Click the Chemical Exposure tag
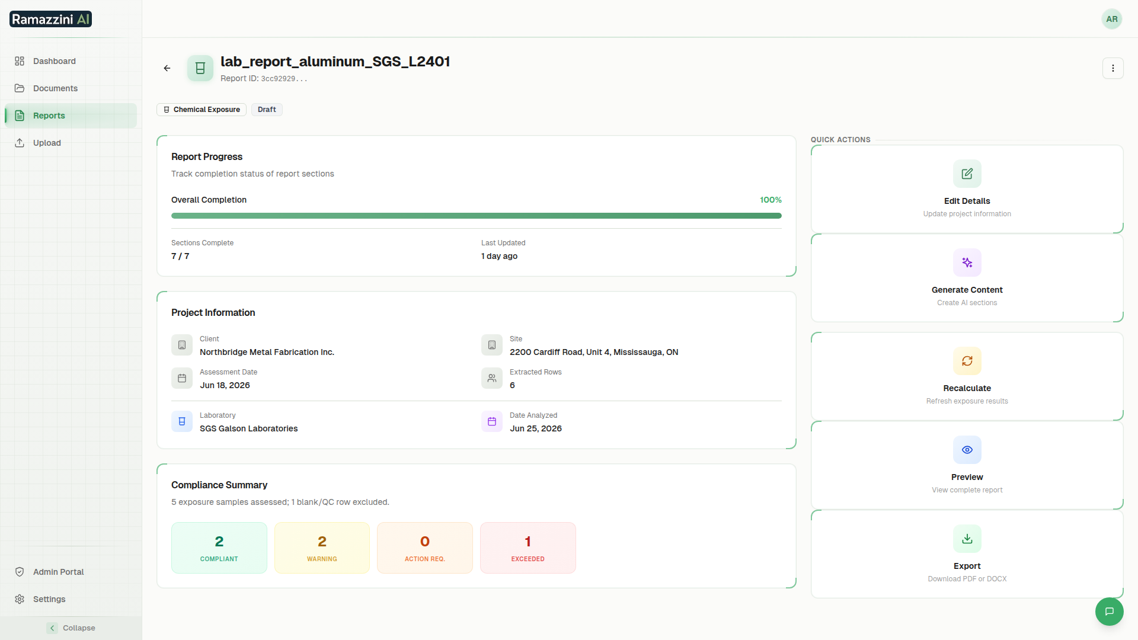Screen dimensions: 1138x640 pos(202,110)
